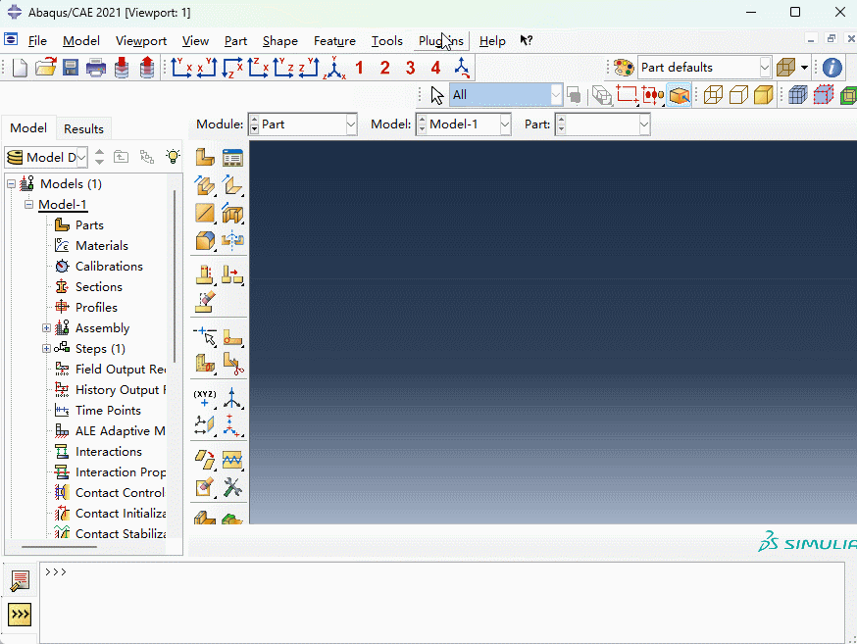The image size is (857, 644).
Task: Click the Open file folder icon
Action: (x=45, y=68)
